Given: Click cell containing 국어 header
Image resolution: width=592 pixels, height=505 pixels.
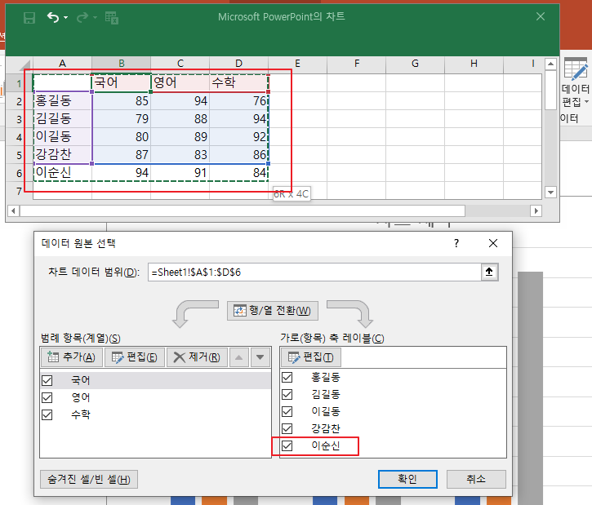Looking at the screenshot, I should click(x=121, y=82).
